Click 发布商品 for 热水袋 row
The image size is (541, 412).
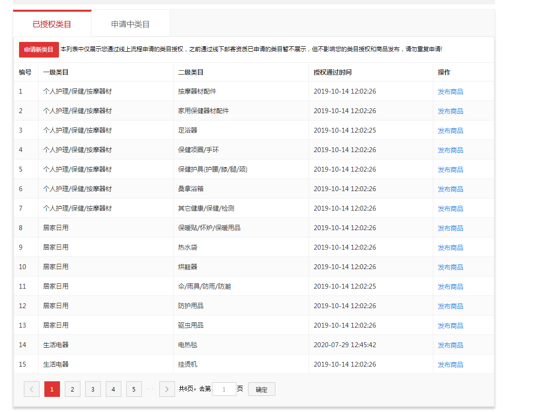click(x=450, y=248)
